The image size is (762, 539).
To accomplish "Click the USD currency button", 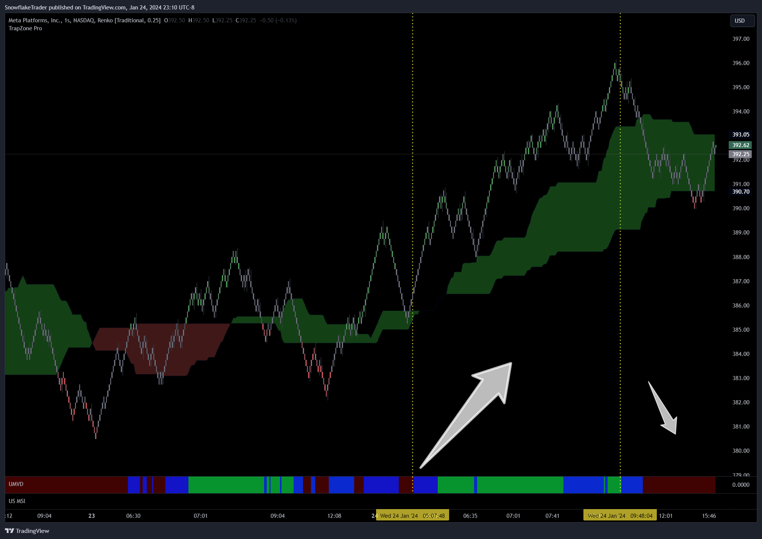I will pos(742,21).
